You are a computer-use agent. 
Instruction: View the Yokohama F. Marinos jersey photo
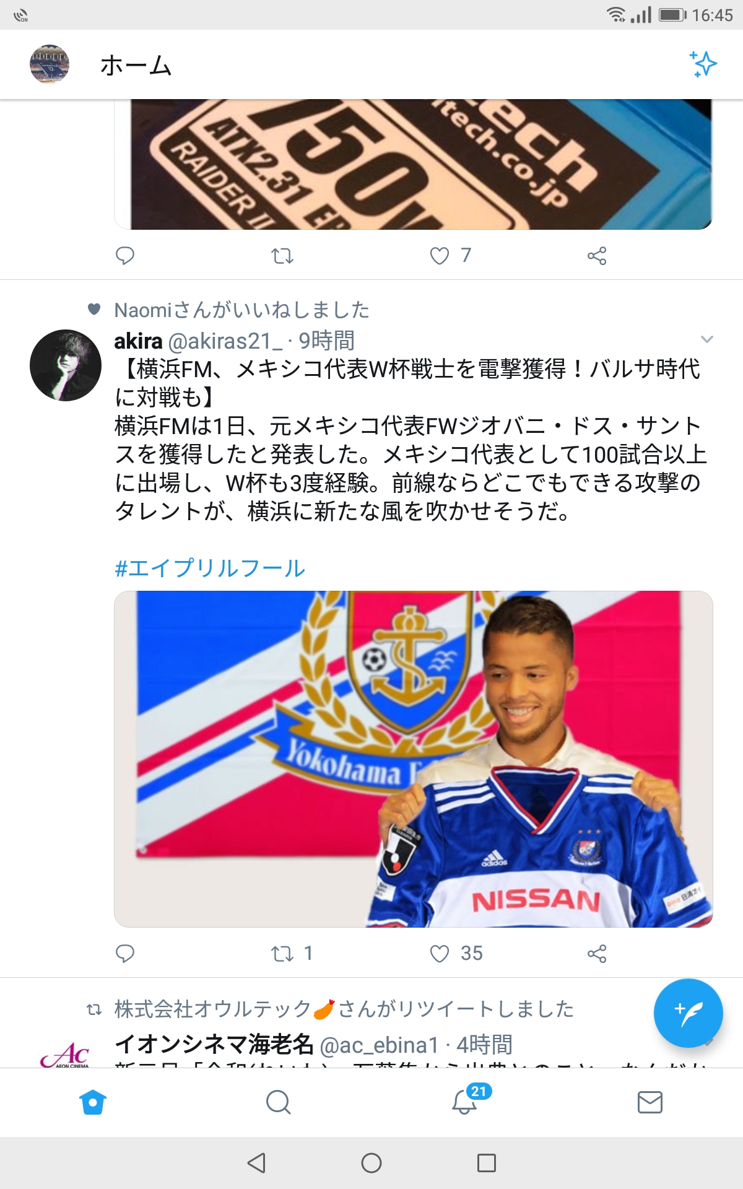[413, 759]
